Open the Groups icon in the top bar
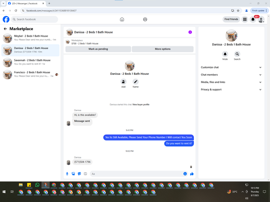 click(x=145, y=19)
